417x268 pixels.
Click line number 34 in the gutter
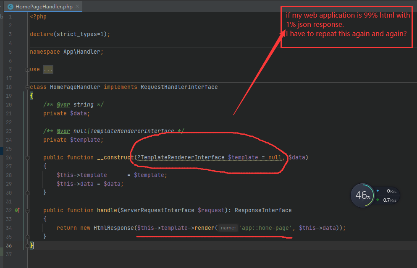click(x=8, y=228)
